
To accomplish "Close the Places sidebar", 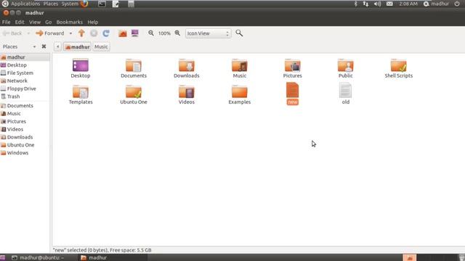I will click(44, 46).
